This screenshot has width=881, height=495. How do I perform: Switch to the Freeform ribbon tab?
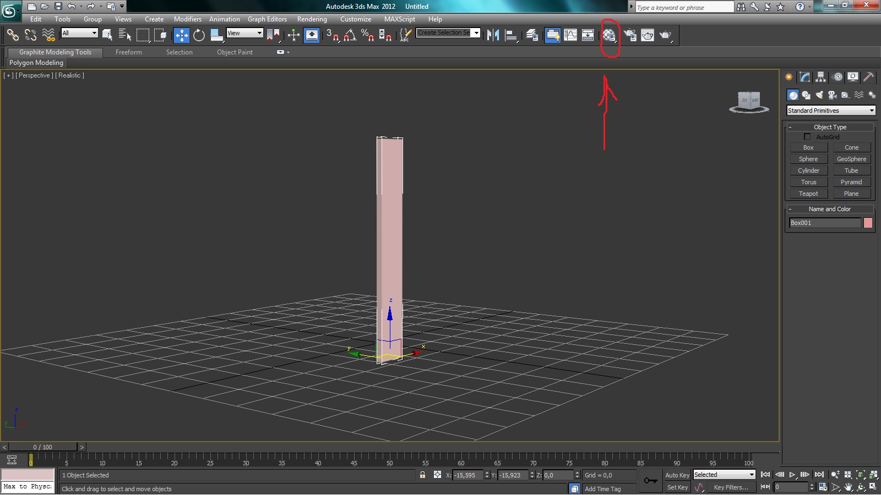(128, 52)
